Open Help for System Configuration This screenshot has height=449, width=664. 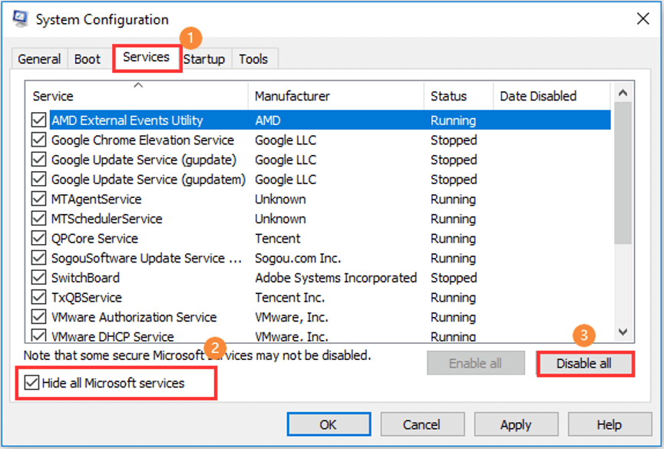click(x=609, y=424)
